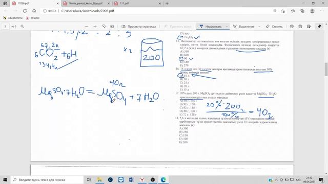Search in PDF with the magnifier icon
Image resolution: width=328 pixels, height=184 pixels.
22,27
